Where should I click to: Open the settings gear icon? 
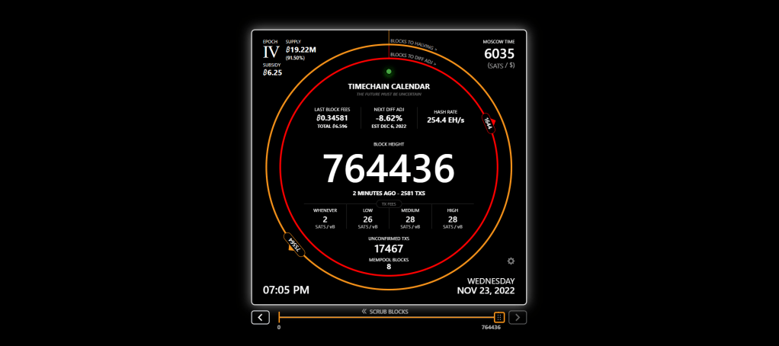click(x=511, y=261)
